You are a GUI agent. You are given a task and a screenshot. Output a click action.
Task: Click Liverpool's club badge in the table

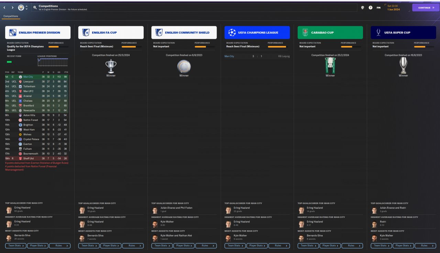coord(20,82)
